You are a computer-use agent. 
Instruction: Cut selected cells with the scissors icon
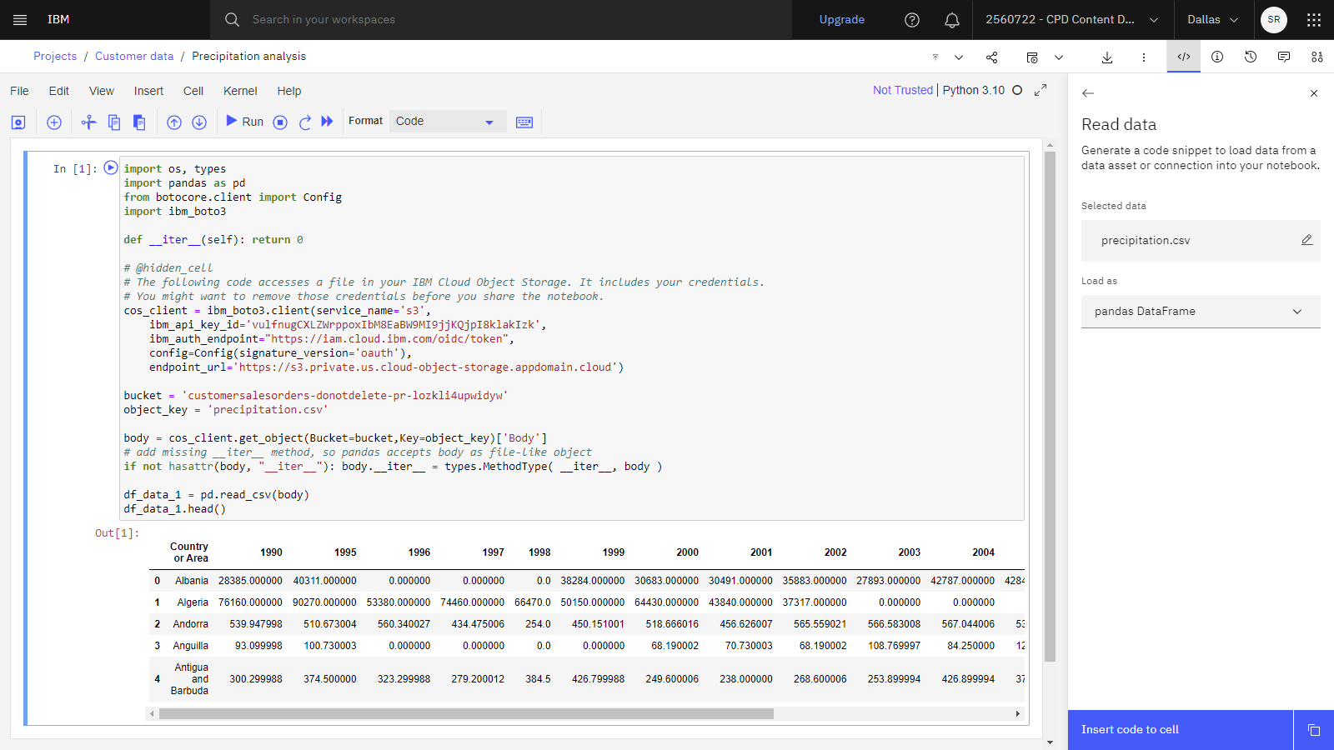tap(88, 122)
